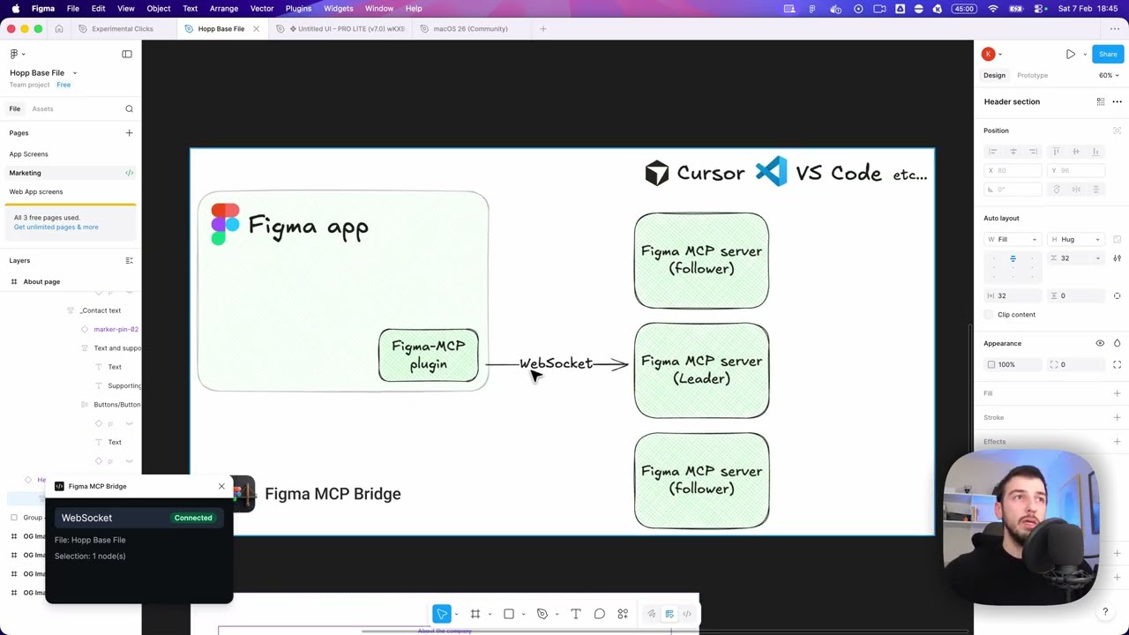
Task: Activate the Comment tool
Action: pyautogui.click(x=599, y=614)
